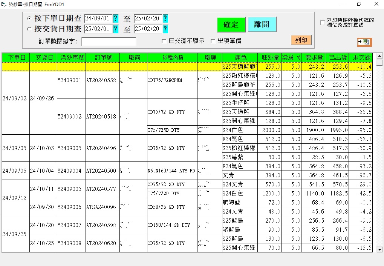The image size is (384, 266).
Task: Click the 未交餘 column header
Action: [x=361, y=58]
